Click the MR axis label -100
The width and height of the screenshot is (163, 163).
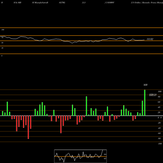click(160, 144)
